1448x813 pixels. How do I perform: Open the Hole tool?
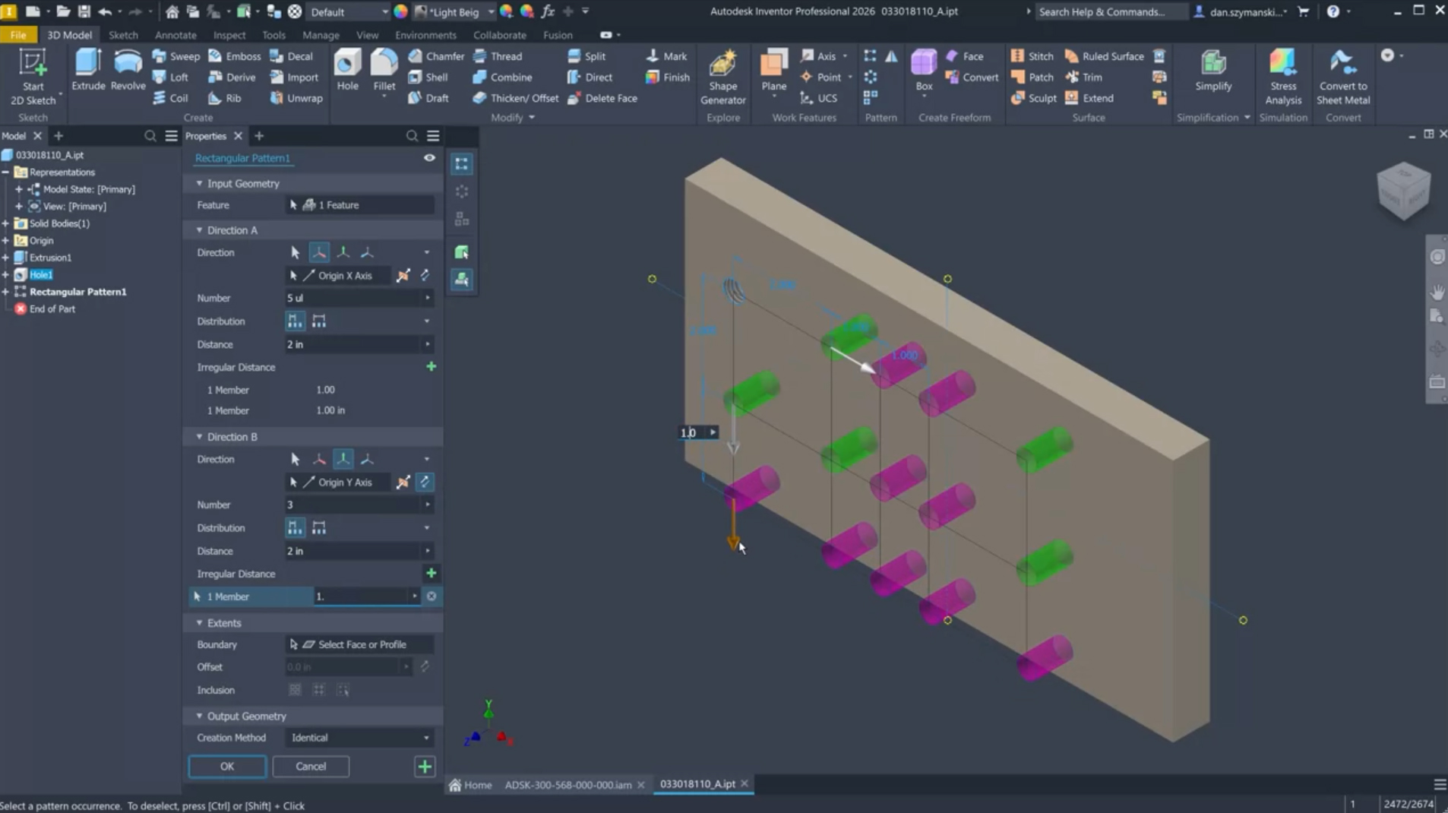click(x=347, y=70)
